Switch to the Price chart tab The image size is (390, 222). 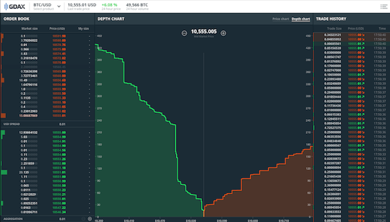click(x=281, y=19)
